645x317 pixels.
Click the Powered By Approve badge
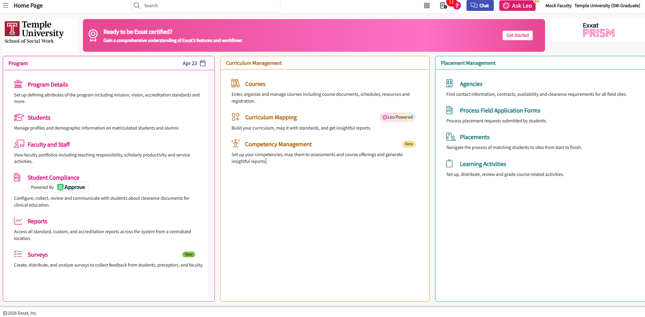[58, 187]
